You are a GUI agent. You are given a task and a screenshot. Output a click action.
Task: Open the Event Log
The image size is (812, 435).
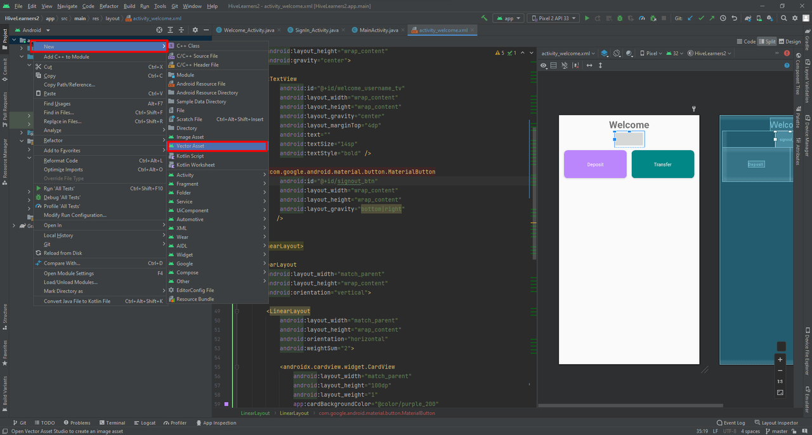731,423
